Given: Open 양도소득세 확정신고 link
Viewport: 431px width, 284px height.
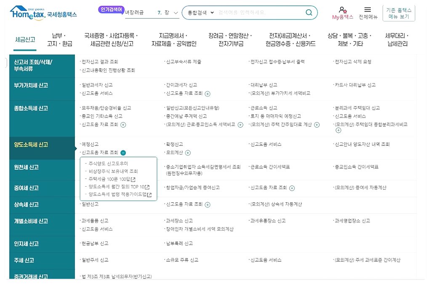Looking at the screenshot, I should tap(174, 144).
